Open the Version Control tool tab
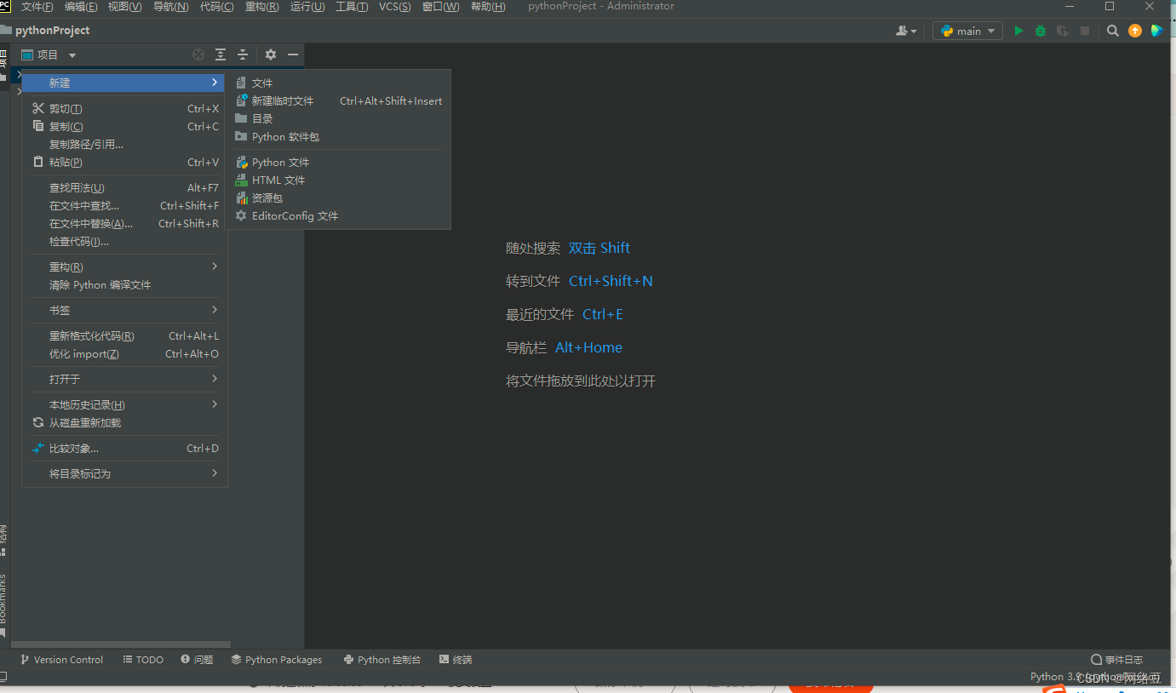The image size is (1176, 693). 61,660
